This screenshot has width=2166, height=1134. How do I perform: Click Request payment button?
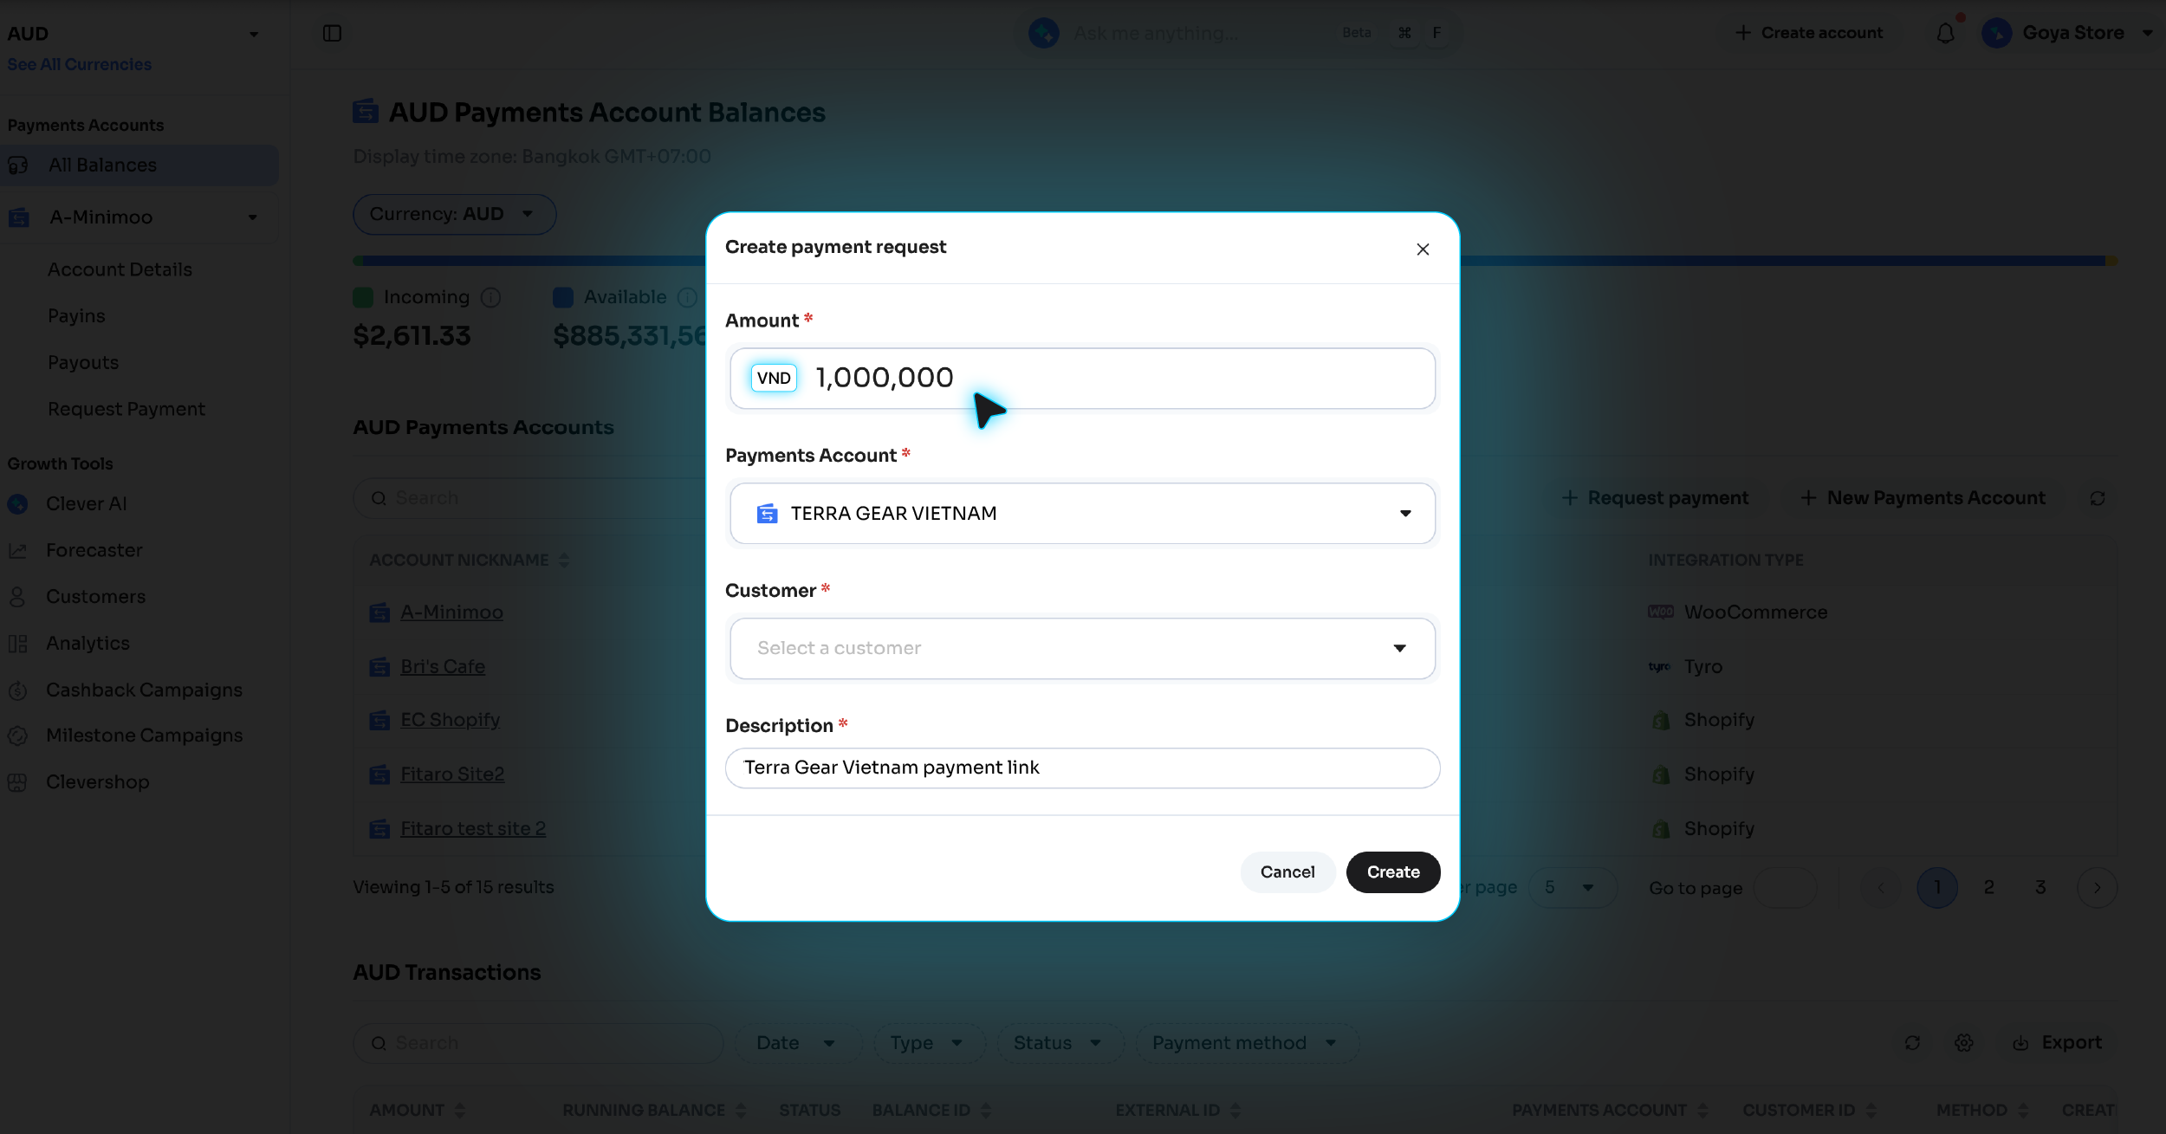(1655, 498)
